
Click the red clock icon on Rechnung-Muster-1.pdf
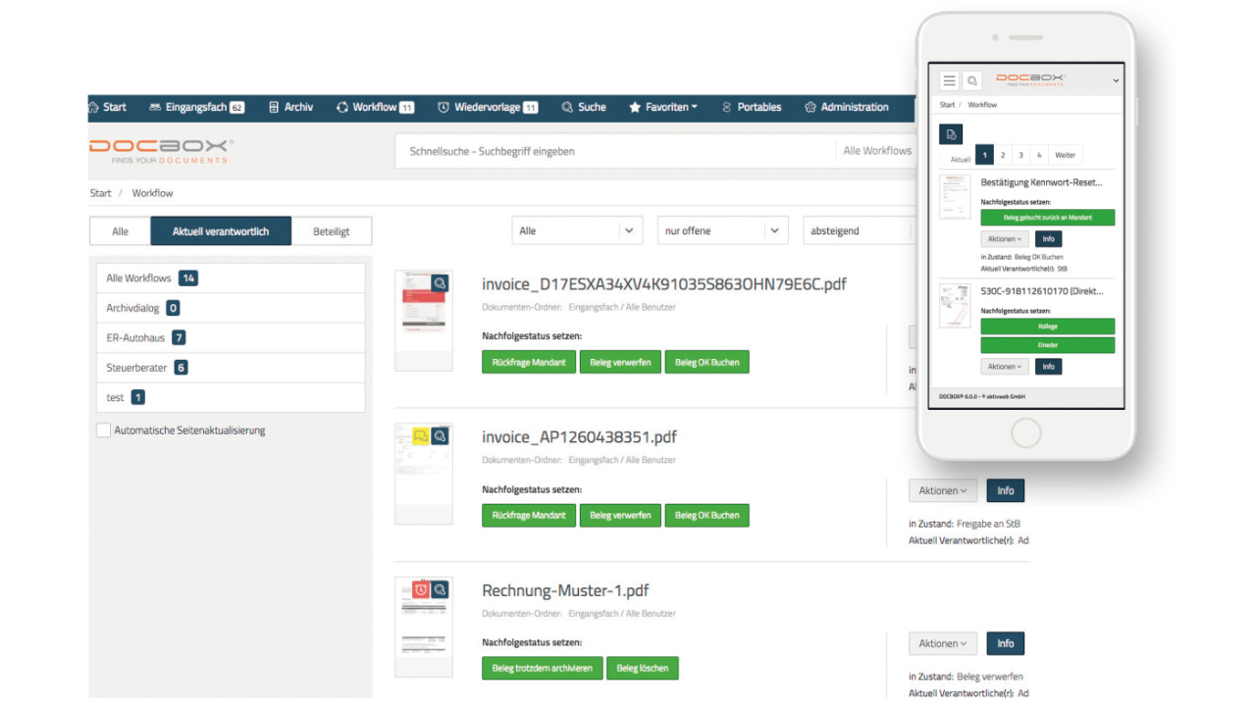[421, 589]
